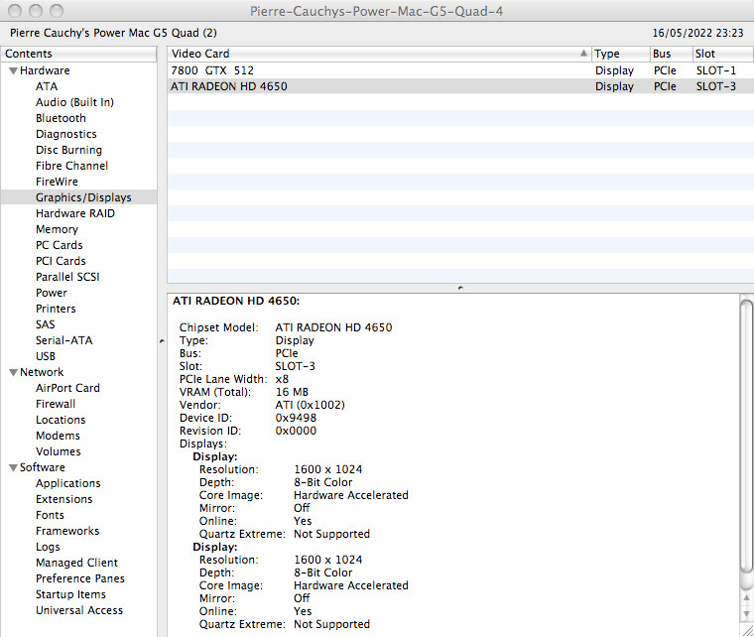Click the window resize grip corner
Screen dimensions: 754x637
747,630
